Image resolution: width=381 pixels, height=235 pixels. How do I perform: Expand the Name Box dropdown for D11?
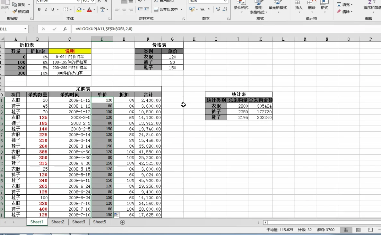coord(25,29)
